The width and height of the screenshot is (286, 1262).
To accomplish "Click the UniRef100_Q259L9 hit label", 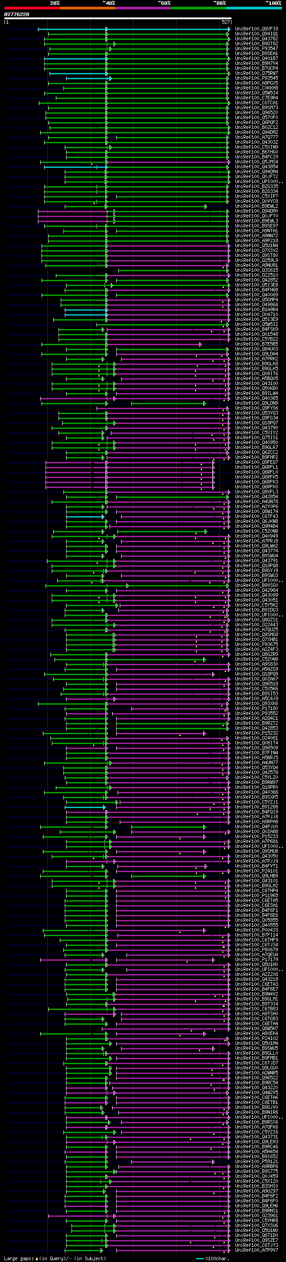I will pyautogui.click(x=257, y=260).
